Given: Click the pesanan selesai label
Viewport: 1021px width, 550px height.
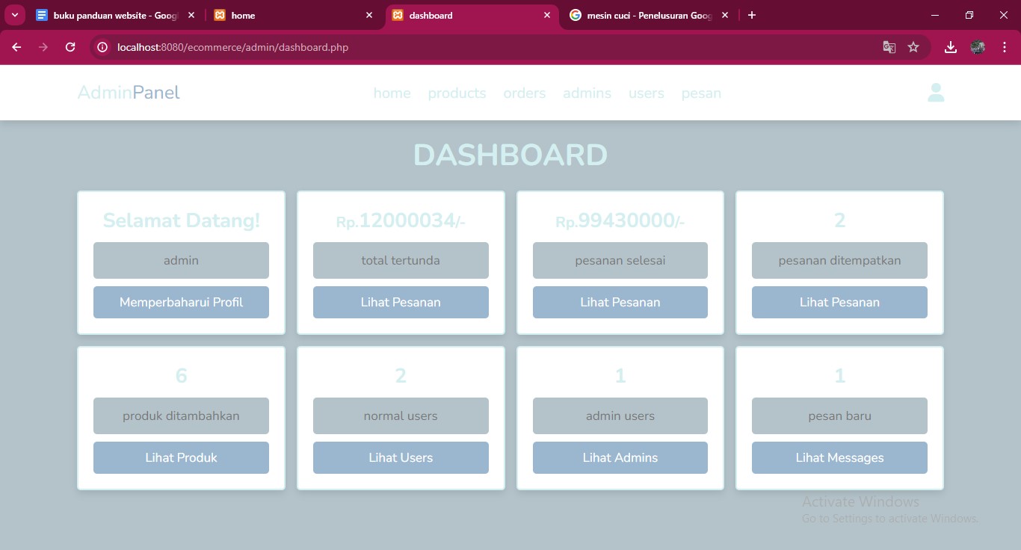Looking at the screenshot, I should 620,260.
